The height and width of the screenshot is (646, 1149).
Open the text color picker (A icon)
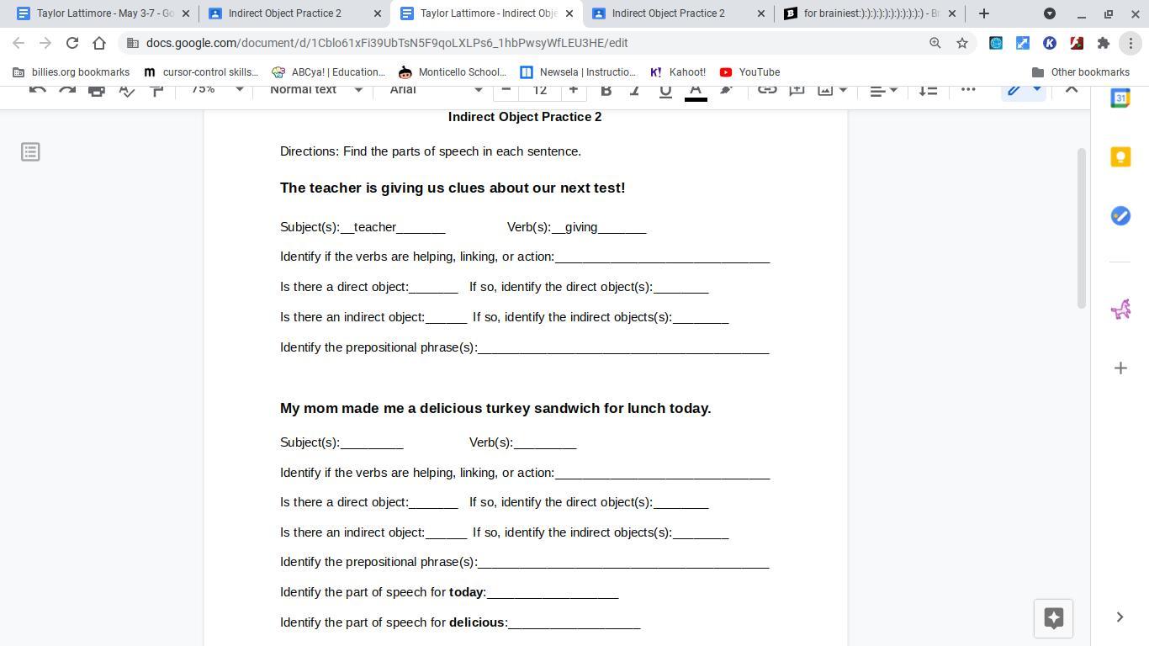tap(696, 90)
